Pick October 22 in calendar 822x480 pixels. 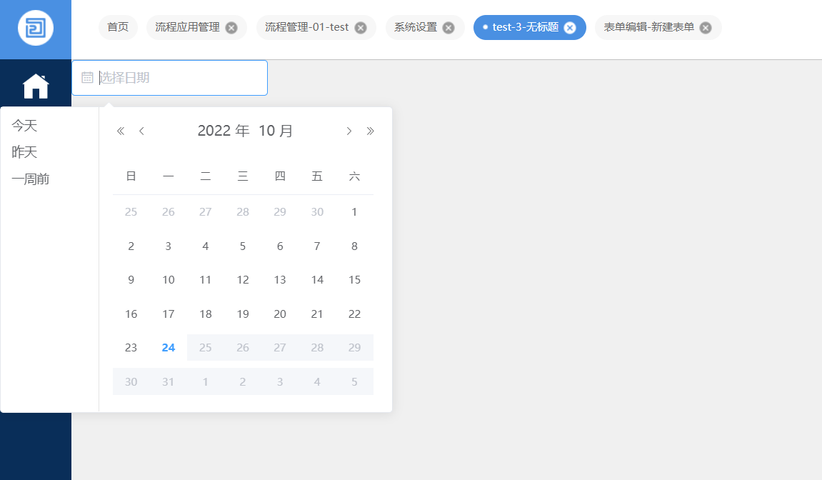pyautogui.click(x=354, y=314)
